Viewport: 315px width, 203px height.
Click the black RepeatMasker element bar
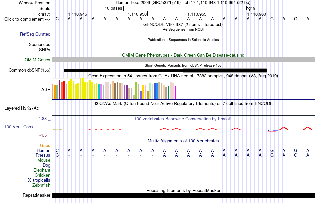(x=183, y=195)
